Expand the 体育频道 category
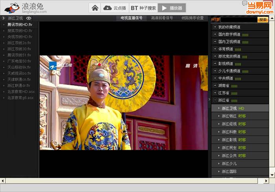 click(215, 49)
